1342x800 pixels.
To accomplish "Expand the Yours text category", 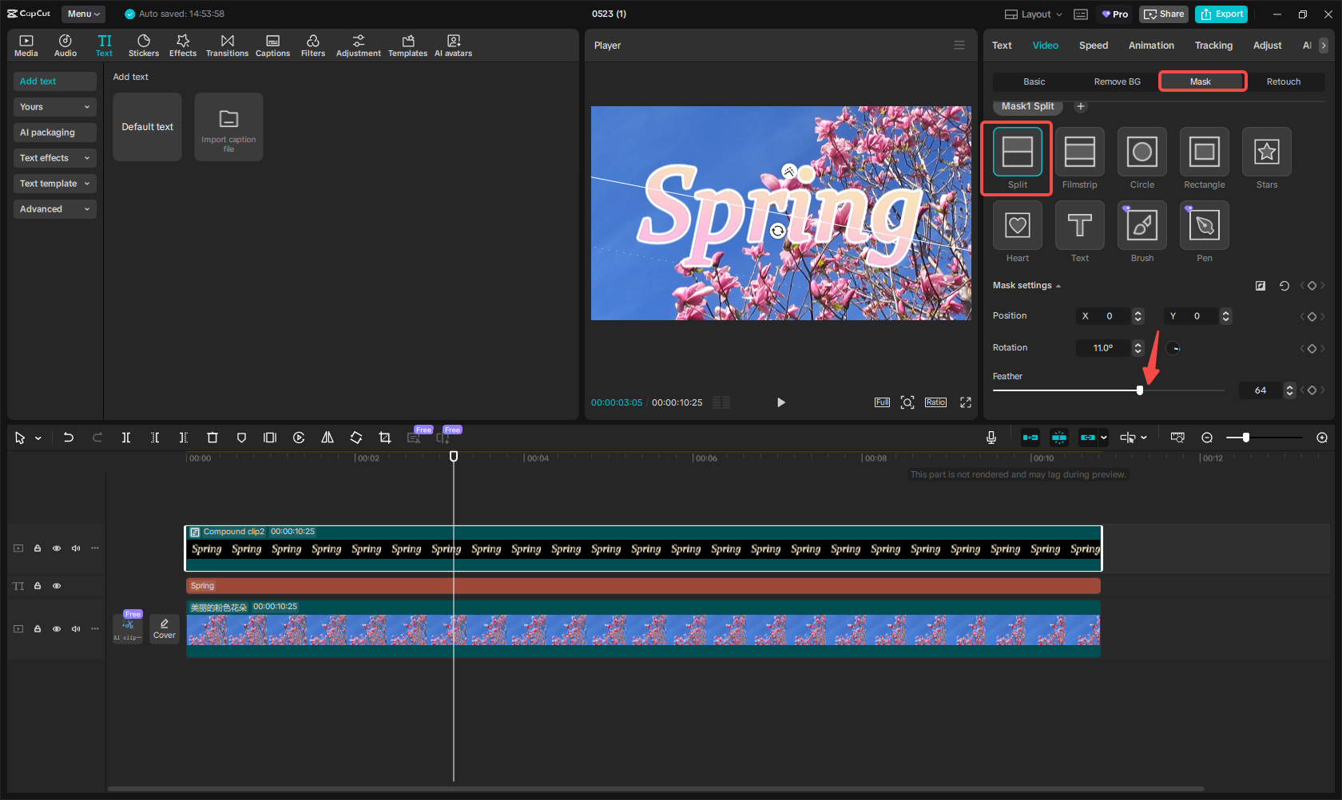I will (55, 107).
